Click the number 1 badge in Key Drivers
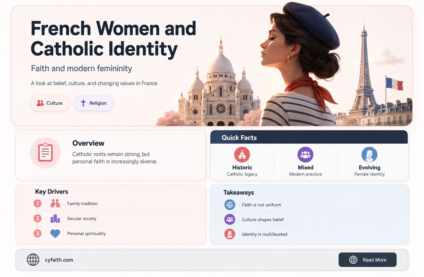Screen dimensions: 424x277 [38, 203]
